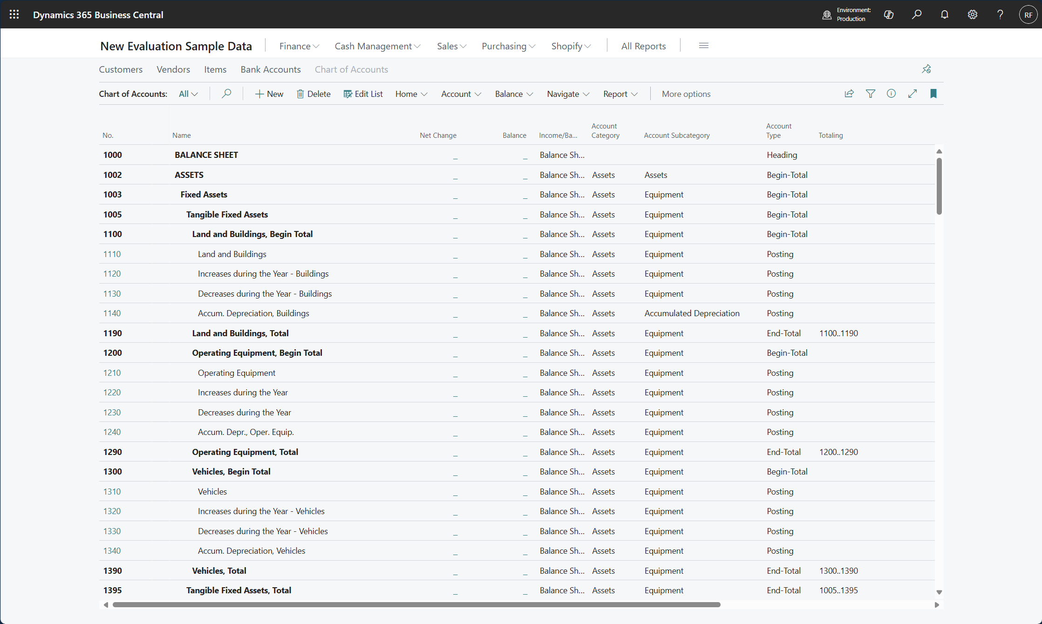Click the Account Subcategory column header
Viewport: 1042px width, 624px height.
point(677,136)
